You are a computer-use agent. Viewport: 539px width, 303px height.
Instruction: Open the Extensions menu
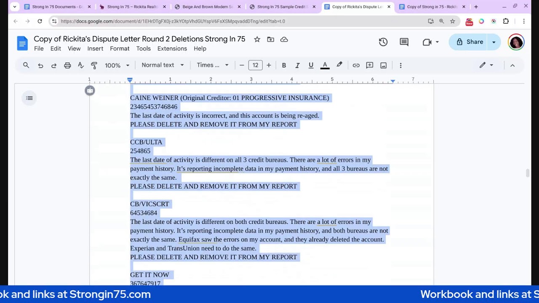point(172,49)
